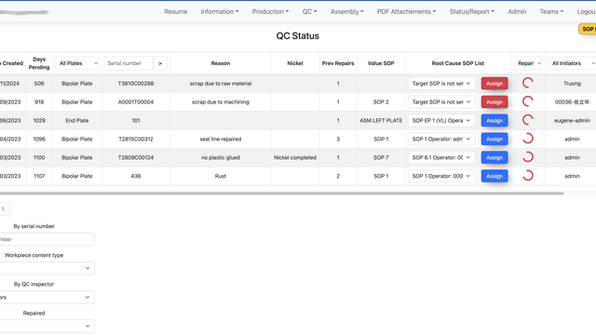
Task: Open SOP 6.1 Operator dropdown
Action: point(441,157)
